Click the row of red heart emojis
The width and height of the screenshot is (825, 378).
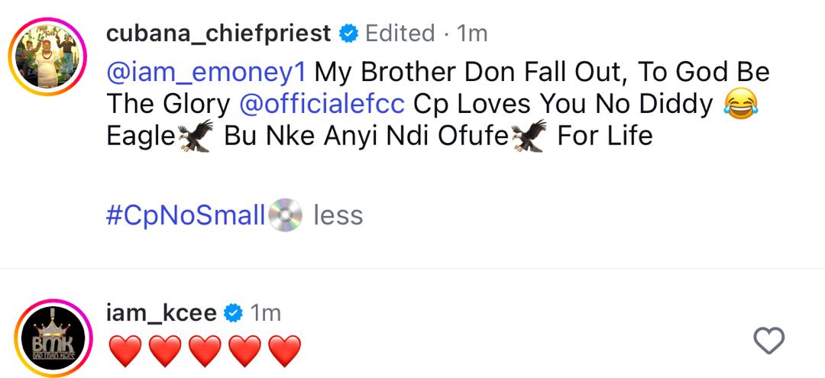tap(205, 351)
